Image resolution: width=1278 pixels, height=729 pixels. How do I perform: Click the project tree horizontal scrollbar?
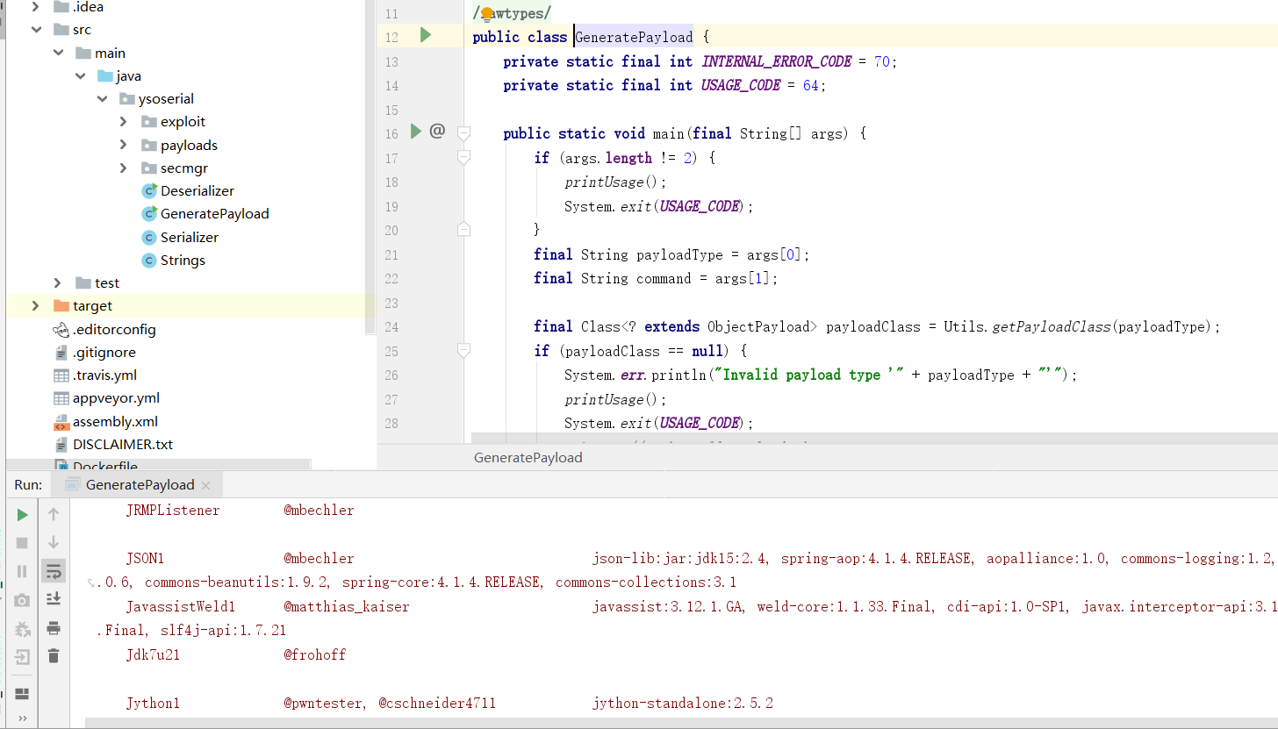point(158,464)
